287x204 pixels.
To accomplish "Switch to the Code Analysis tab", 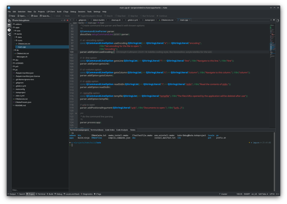I will [122, 130].
